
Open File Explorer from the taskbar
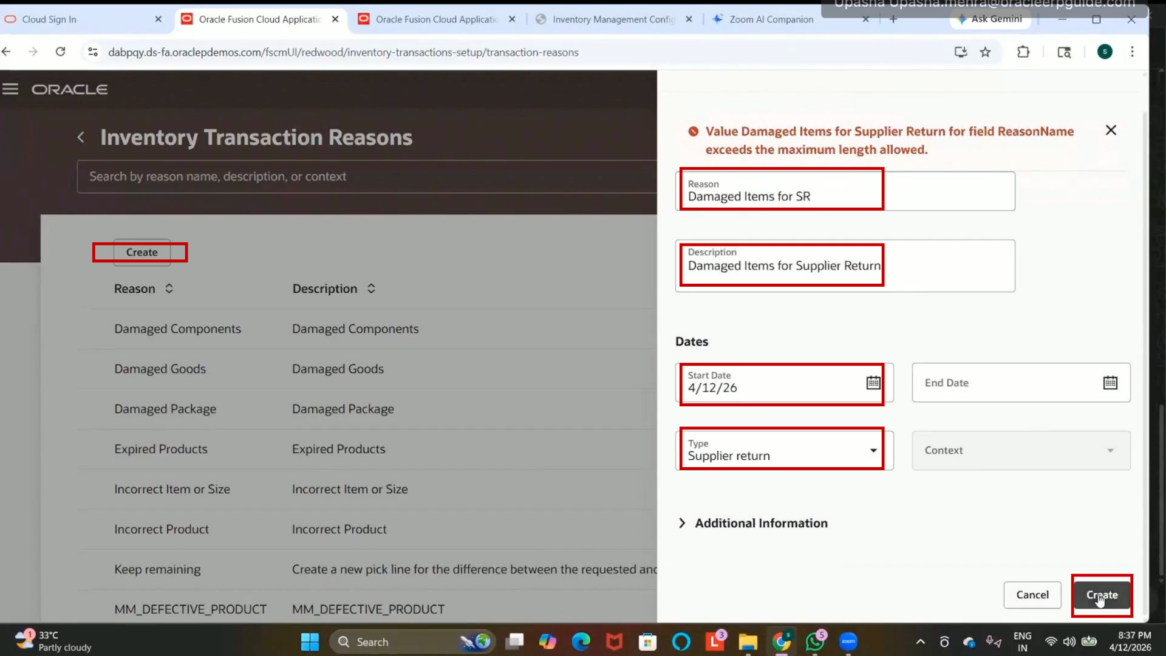pos(748,641)
